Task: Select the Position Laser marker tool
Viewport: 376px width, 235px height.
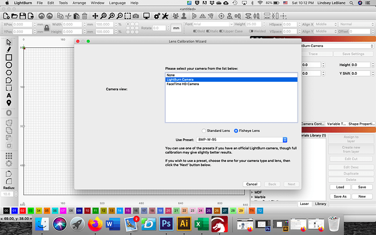Action: pyautogui.click(x=9, y=103)
